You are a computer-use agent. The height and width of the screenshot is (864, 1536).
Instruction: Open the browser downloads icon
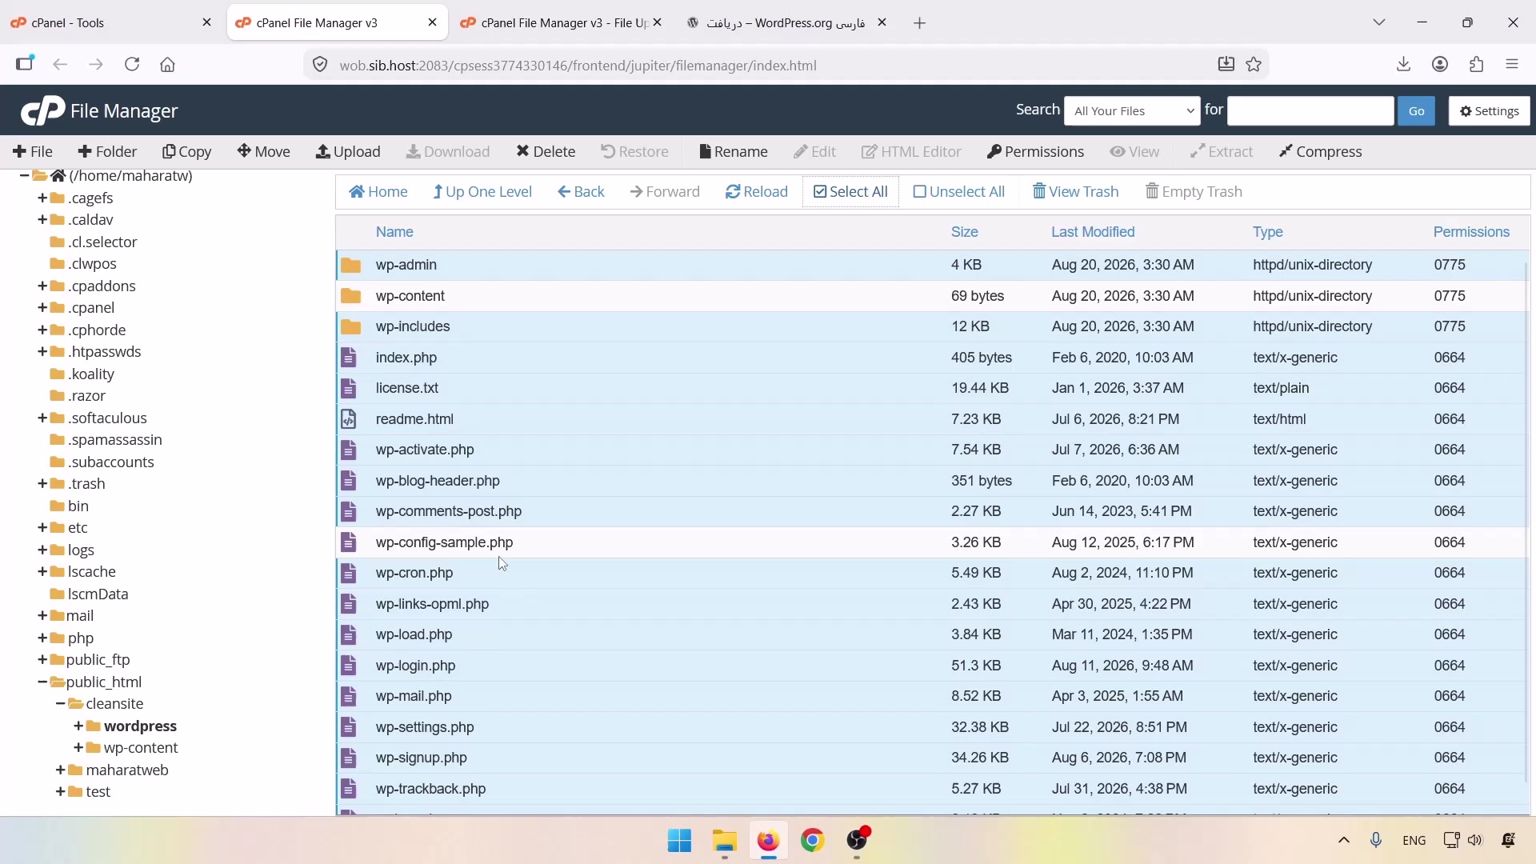click(x=1404, y=65)
